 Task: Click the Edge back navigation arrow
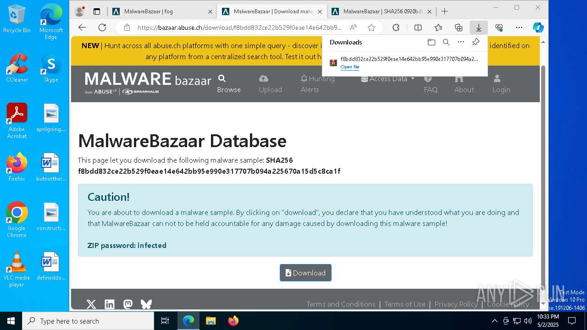(82, 27)
